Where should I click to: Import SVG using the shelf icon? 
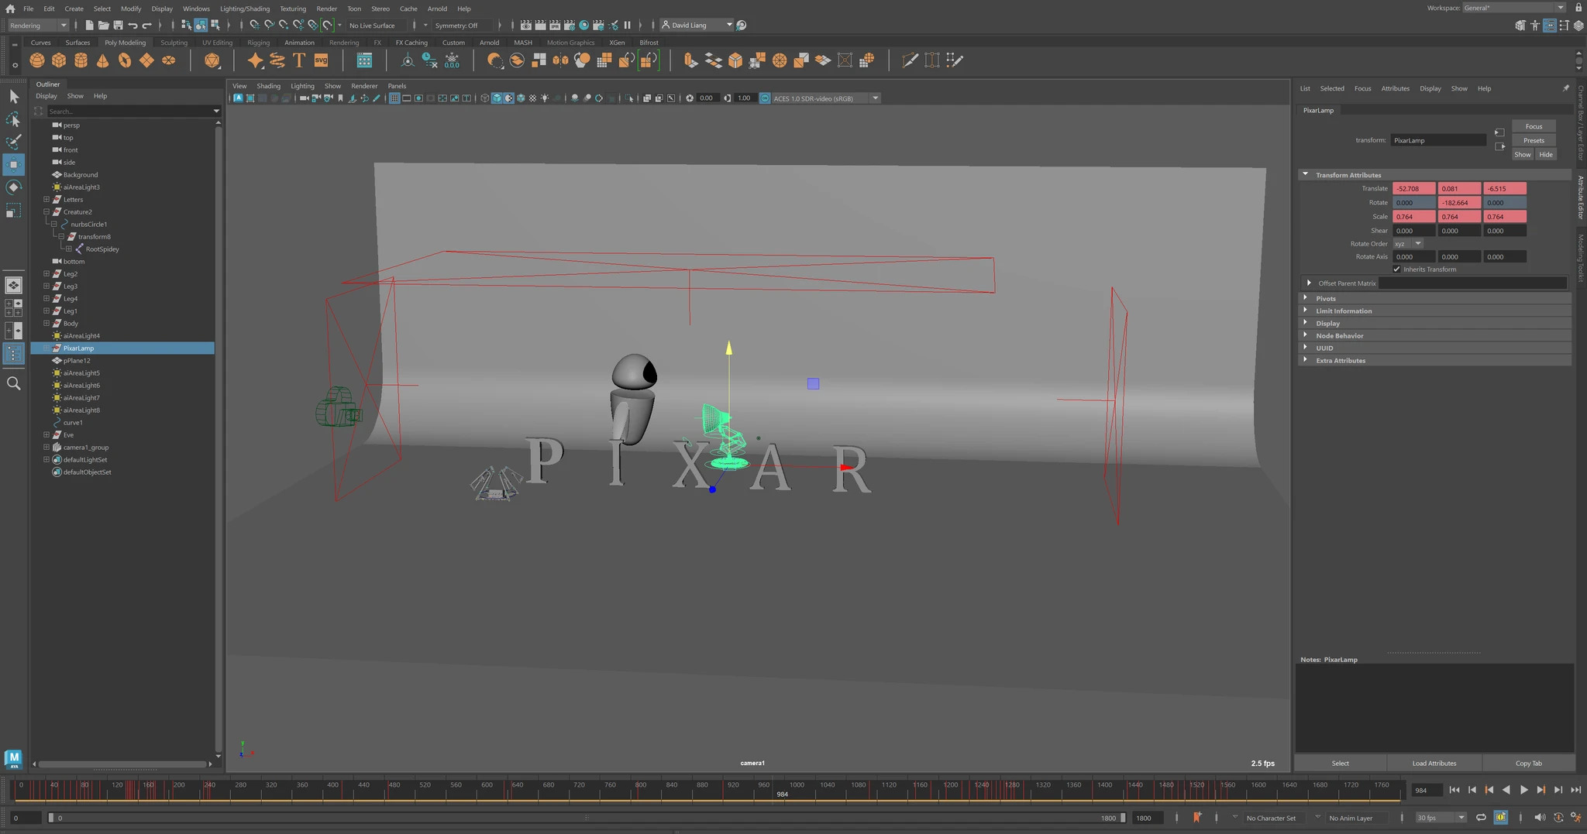pyautogui.click(x=321, y=60)
